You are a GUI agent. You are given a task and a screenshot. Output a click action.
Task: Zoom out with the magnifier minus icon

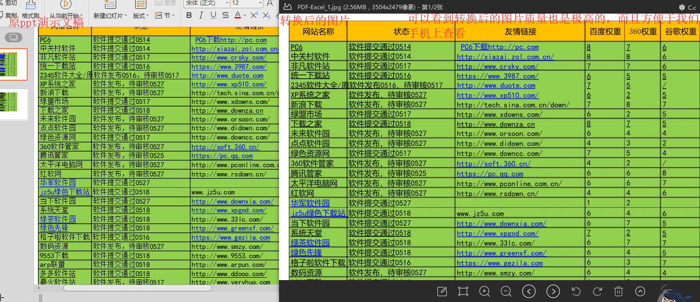[x=506, y=291]
